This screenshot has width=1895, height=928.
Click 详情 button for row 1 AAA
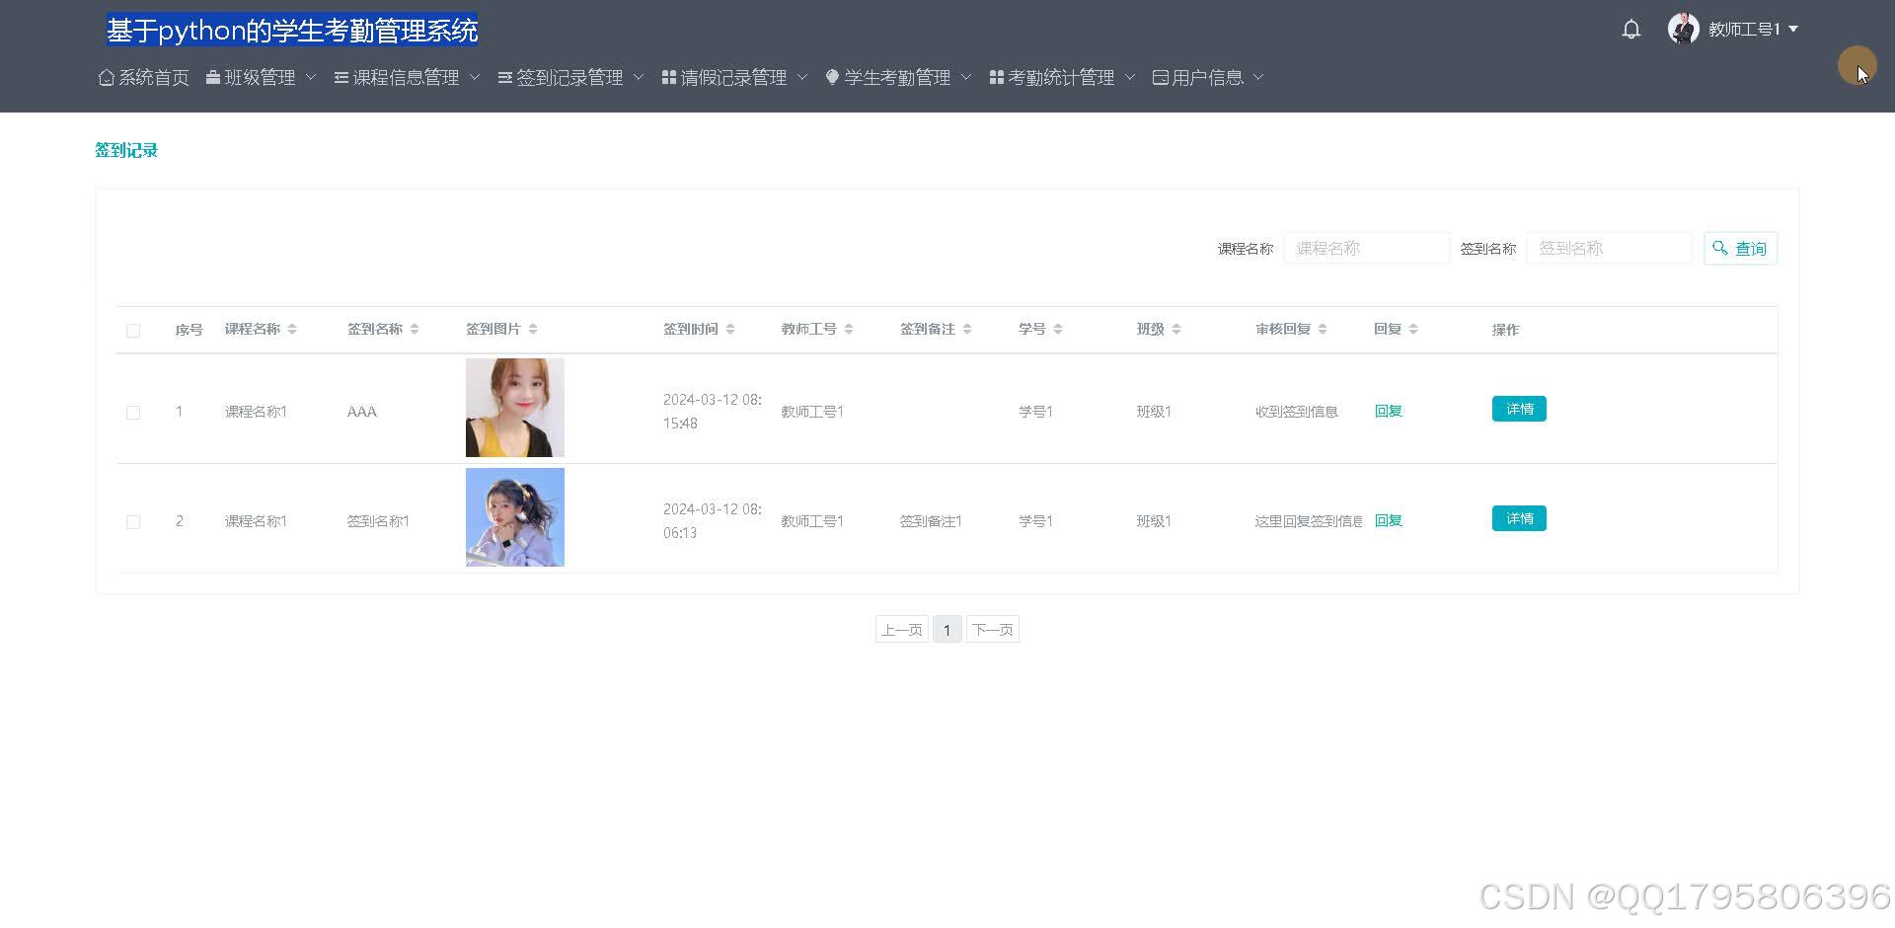point(1519,409)
